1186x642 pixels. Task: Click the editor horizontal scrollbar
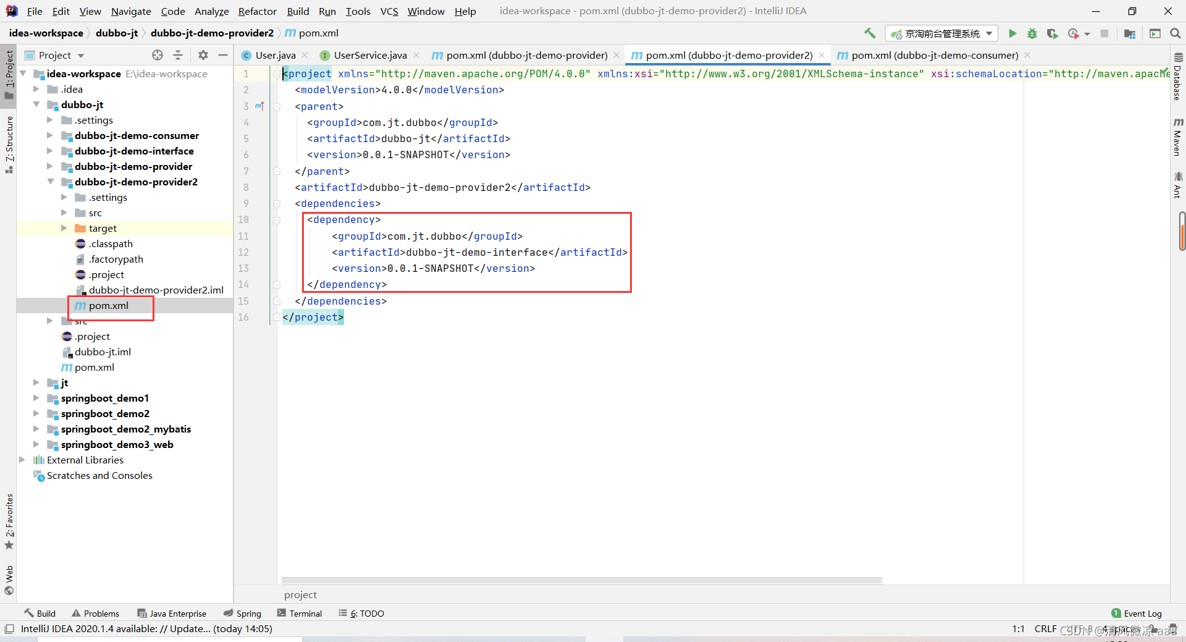pos(581,580)
